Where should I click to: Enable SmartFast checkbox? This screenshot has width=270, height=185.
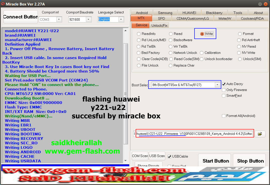click(x=224, y=96)
